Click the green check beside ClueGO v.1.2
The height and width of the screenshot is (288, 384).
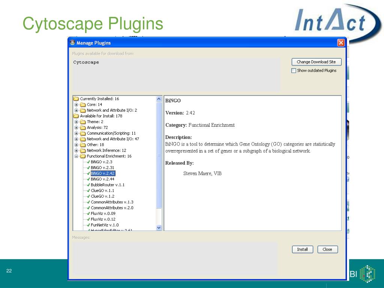click(x=88, y=196)
